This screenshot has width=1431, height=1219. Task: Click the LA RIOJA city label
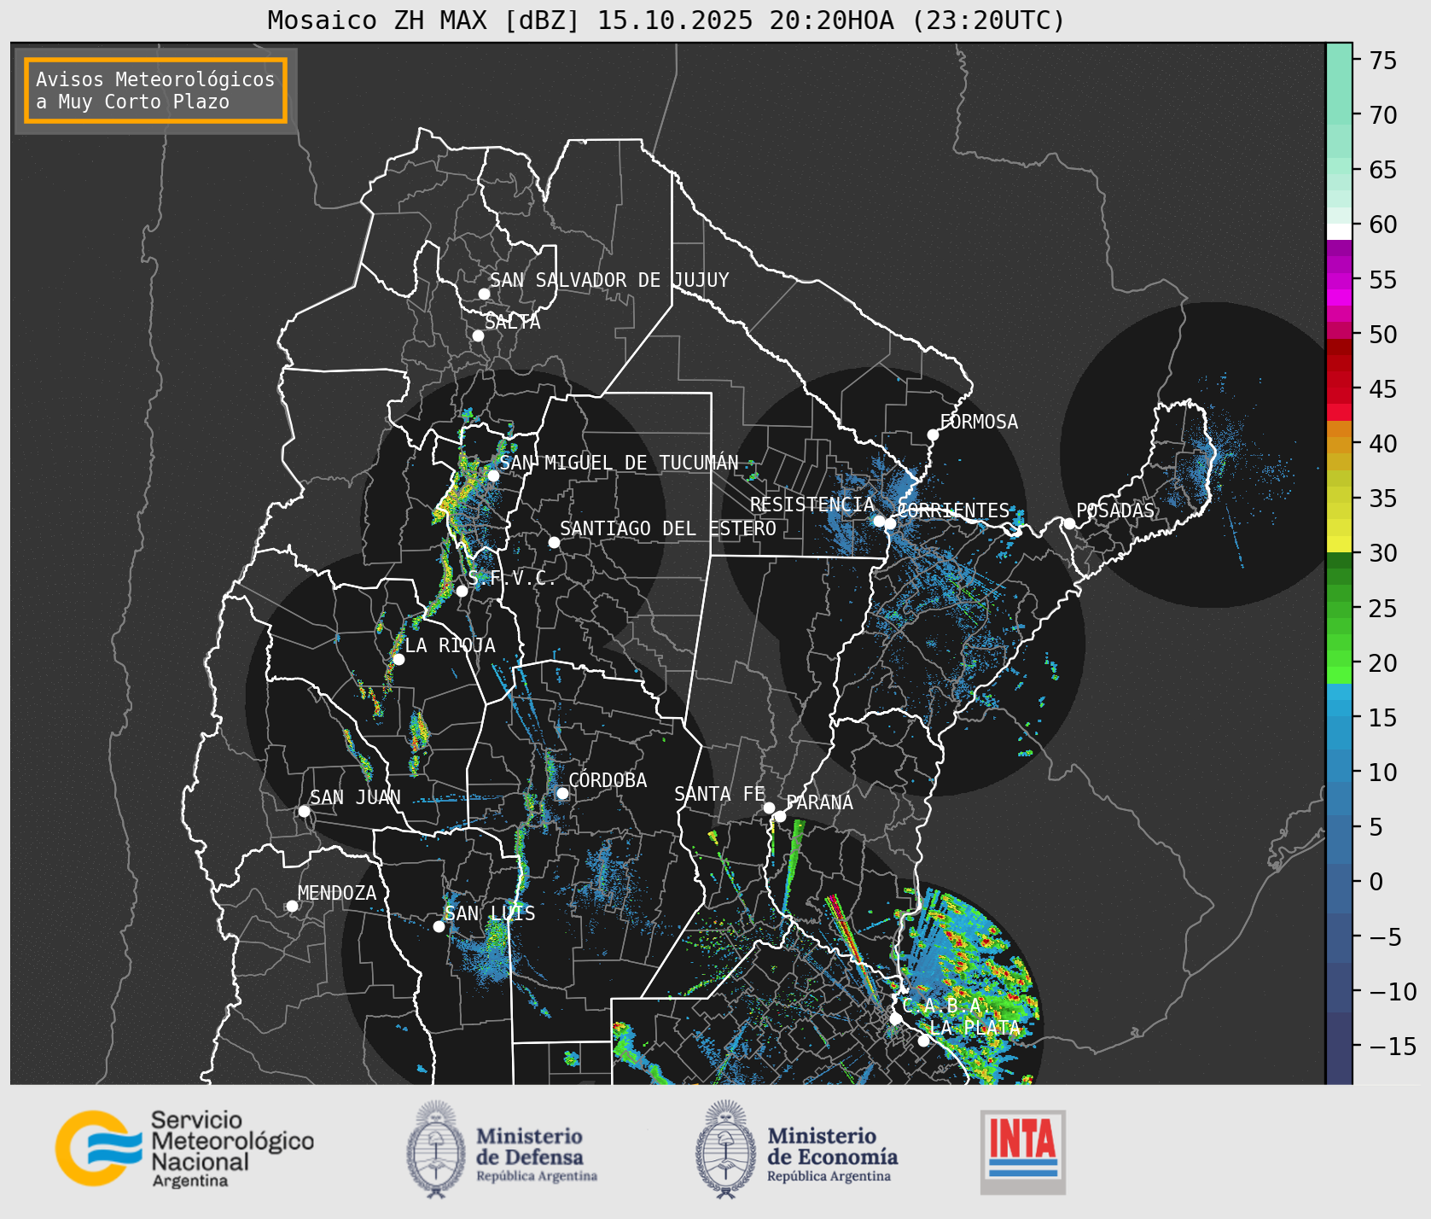(450, 645)
